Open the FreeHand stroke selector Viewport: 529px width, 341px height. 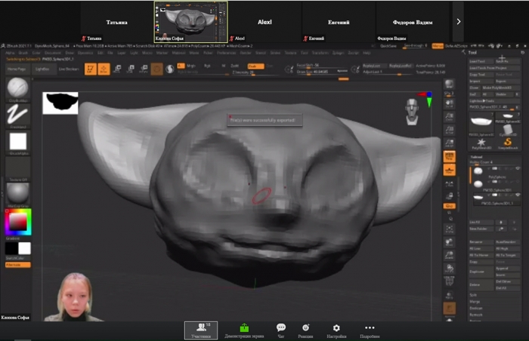click(x=18, y=115)
